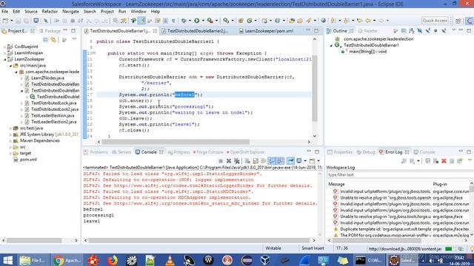This screenshot has height=266, width=474.
Task: Toggle Link with Editor in Project Explorer
Action: click(53, 40)
